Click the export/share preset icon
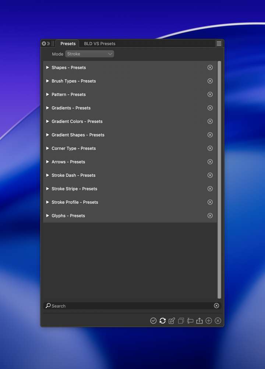This screenshot has width=265, height=369. pos(199,321)
